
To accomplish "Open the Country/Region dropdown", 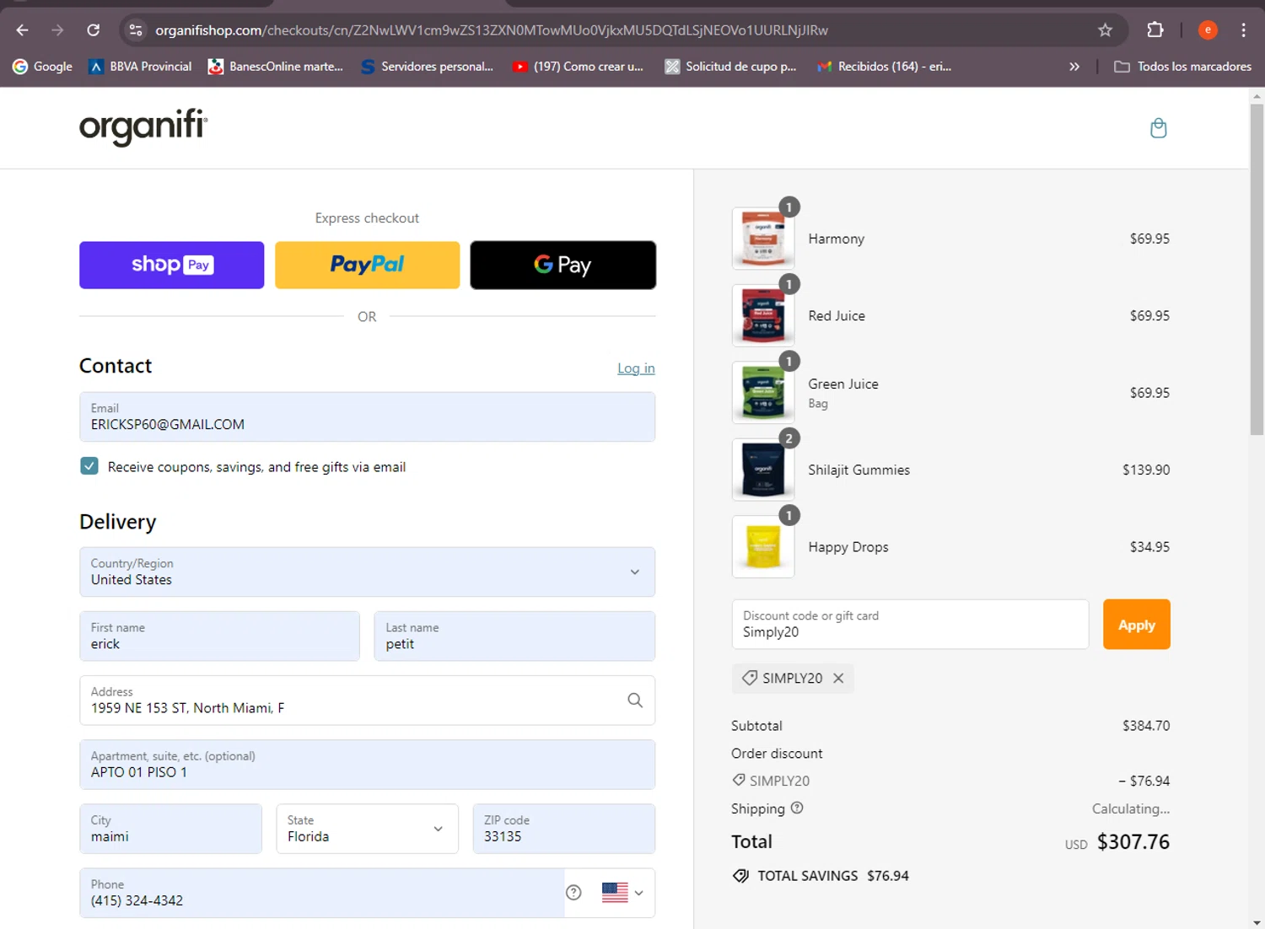I will pos(367,572).
